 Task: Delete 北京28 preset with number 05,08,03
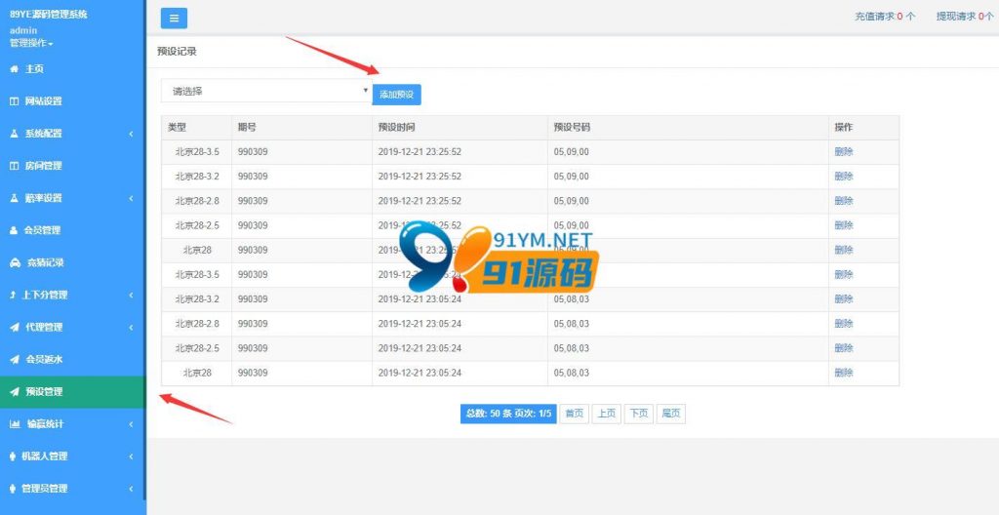click(844, 373)
